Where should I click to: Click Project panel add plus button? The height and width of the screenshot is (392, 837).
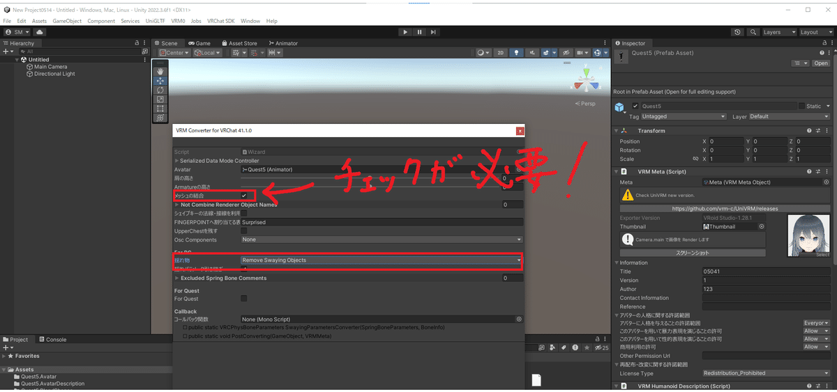(x=6, y=347)
